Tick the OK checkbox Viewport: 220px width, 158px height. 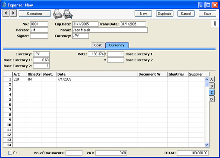[10, 153]
